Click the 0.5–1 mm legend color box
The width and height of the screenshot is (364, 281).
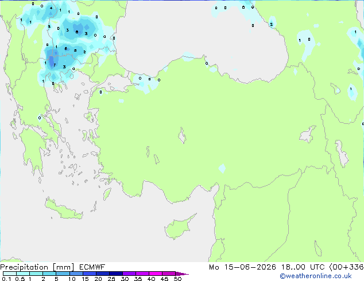[23, 274]
